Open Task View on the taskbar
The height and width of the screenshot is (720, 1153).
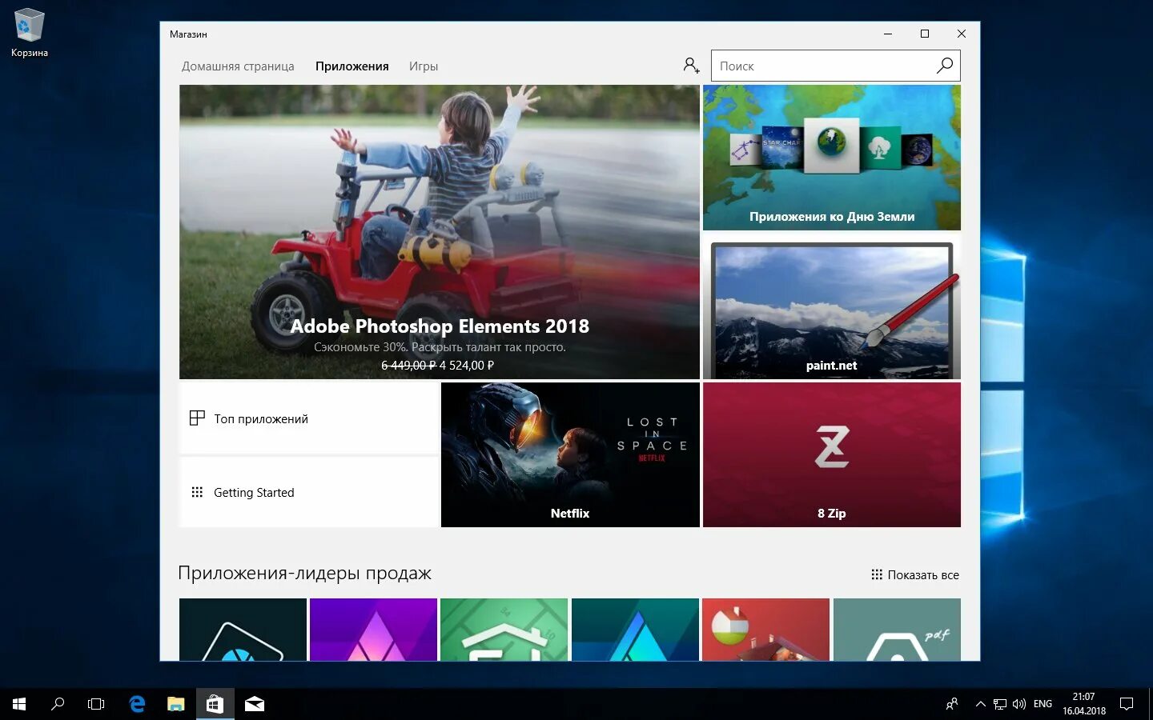point(96,704)
